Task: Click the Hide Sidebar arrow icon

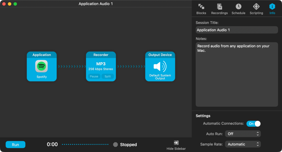Action: click(176, 143)
